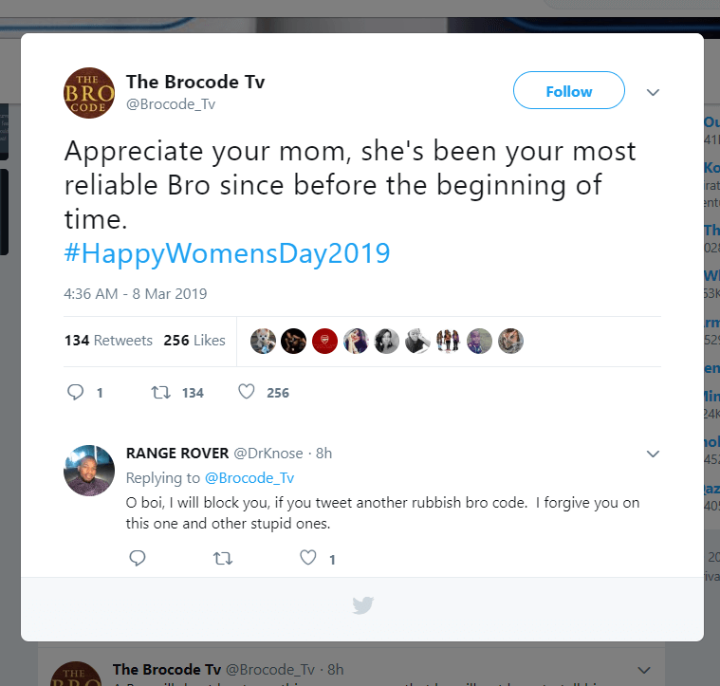Like RANGE ROVER's reply
Viewport: 720px width, 686px height.
pos(307,559)
